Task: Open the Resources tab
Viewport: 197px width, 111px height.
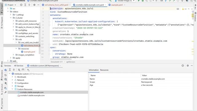Action: click(104, 70)
